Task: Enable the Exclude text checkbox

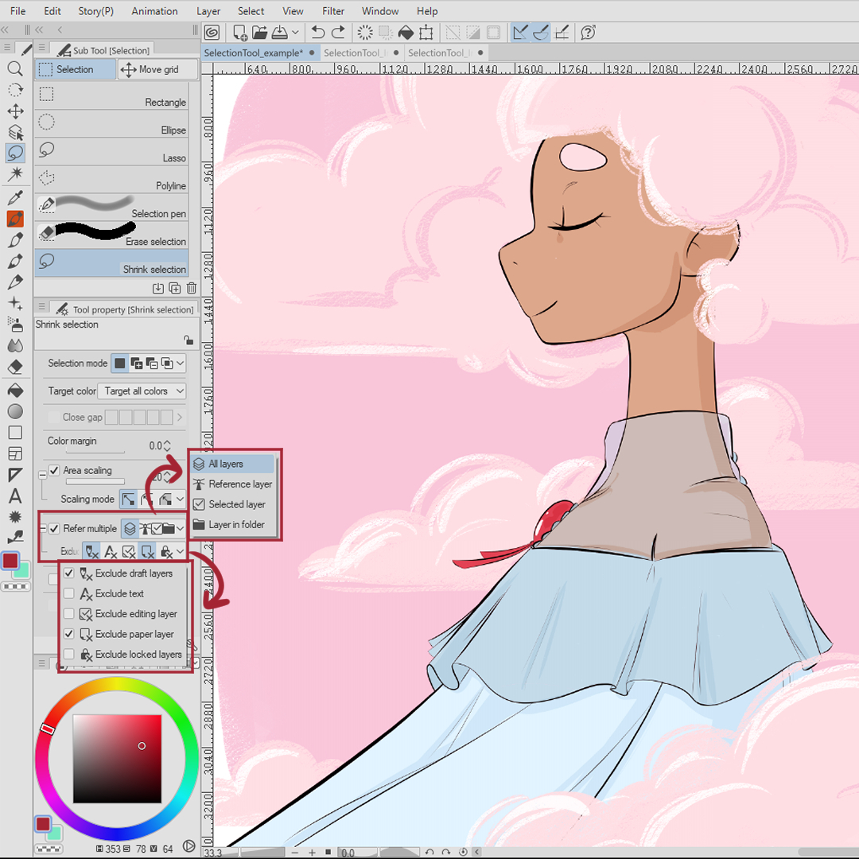Action: coord(69,593)
